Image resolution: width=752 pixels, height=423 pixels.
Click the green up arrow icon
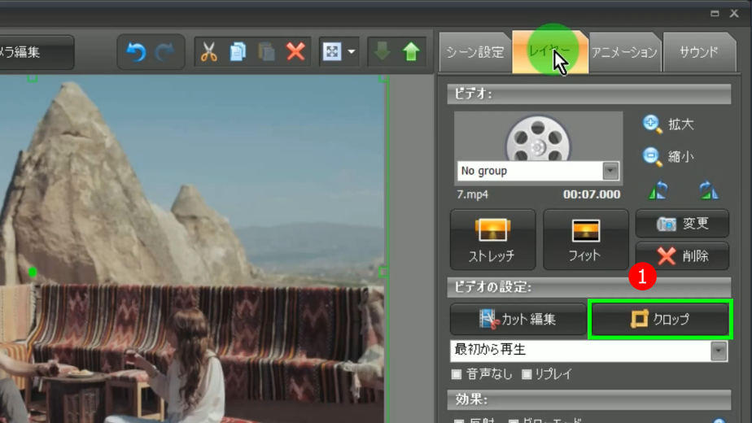[x=411, y=52]
